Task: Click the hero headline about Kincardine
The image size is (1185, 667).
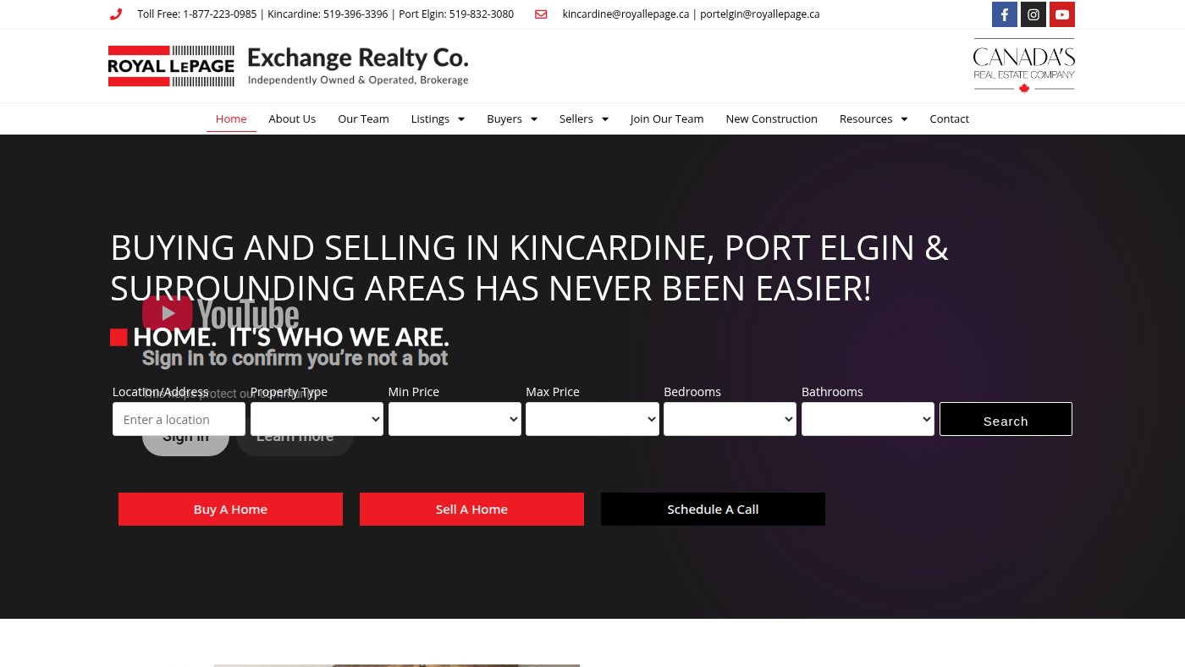Action: (x=530, y=268)
